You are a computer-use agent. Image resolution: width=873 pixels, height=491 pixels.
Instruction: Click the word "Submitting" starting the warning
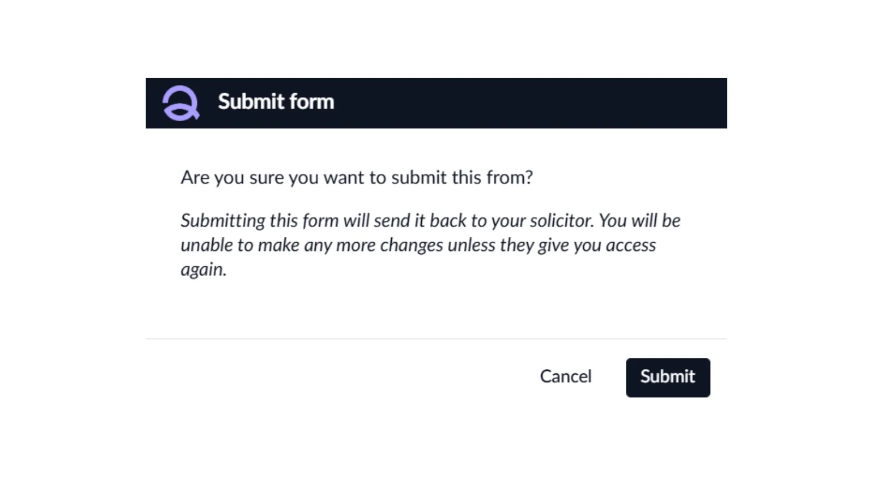223,221
